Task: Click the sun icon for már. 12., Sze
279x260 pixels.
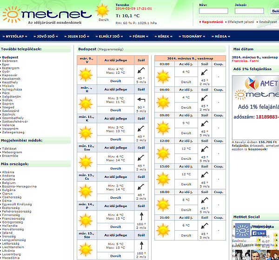Action: [86, 162]
